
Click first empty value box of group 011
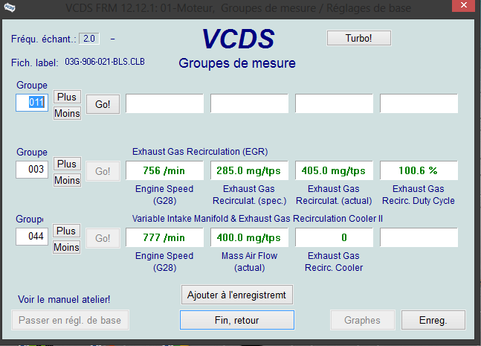click(x=165, y=103)
